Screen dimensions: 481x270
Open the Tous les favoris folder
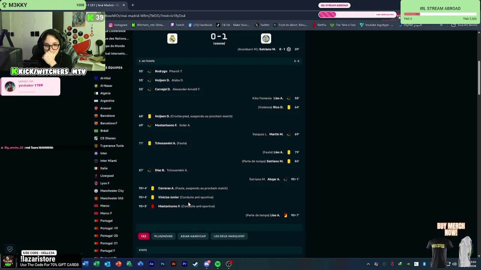(464, 25)
